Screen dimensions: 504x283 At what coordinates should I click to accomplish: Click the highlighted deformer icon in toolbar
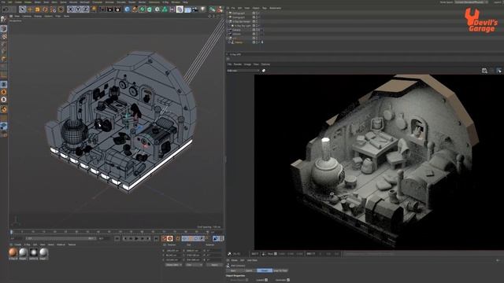point(180,9)
